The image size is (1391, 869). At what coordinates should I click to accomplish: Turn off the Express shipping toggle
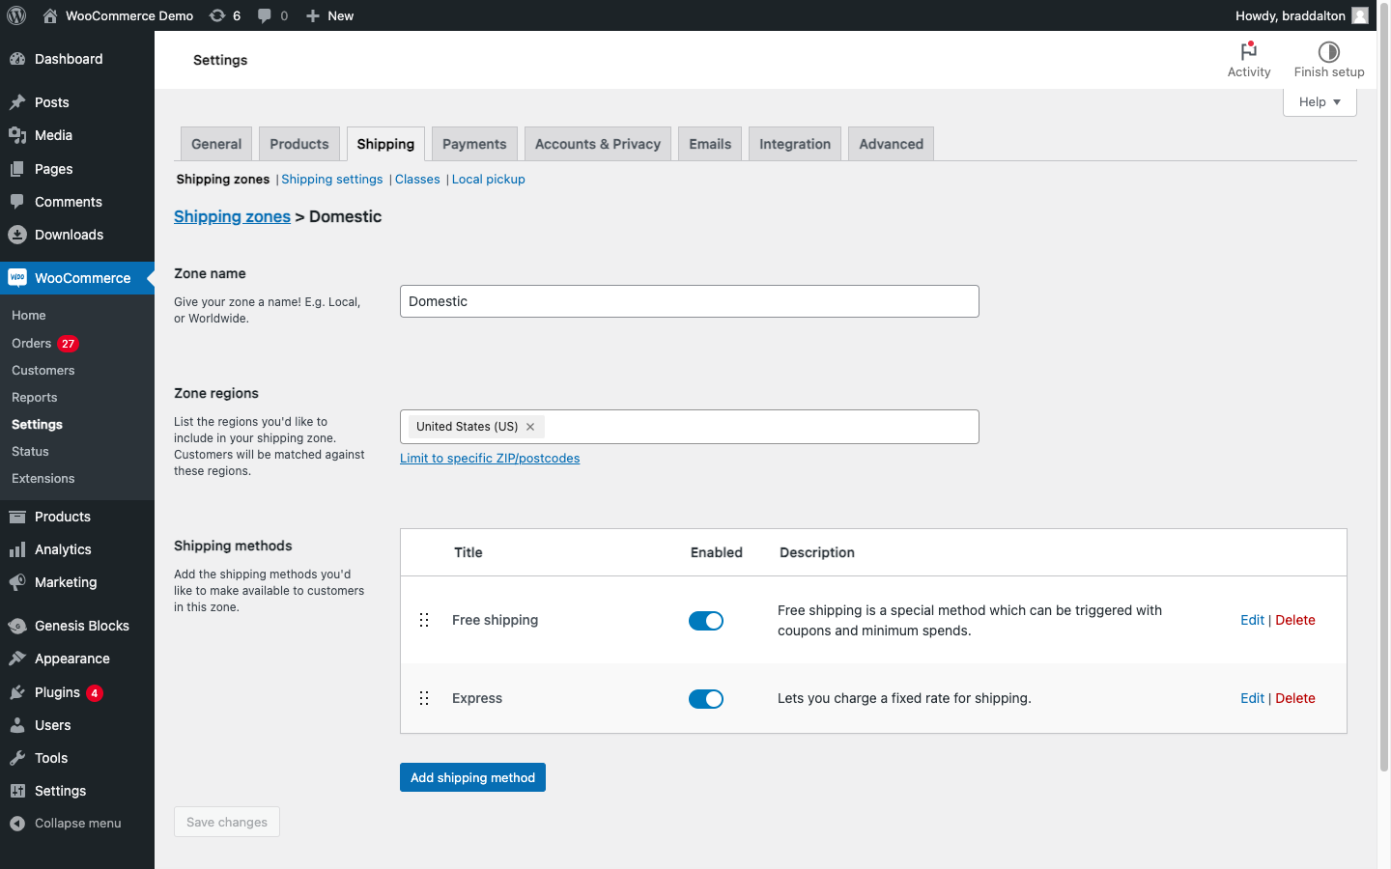pyautogui.click(x=705, y=699)
